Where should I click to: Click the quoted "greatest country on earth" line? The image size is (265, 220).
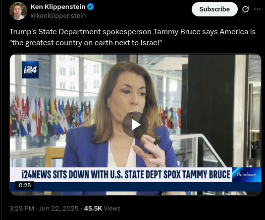(x=86, y=43)
